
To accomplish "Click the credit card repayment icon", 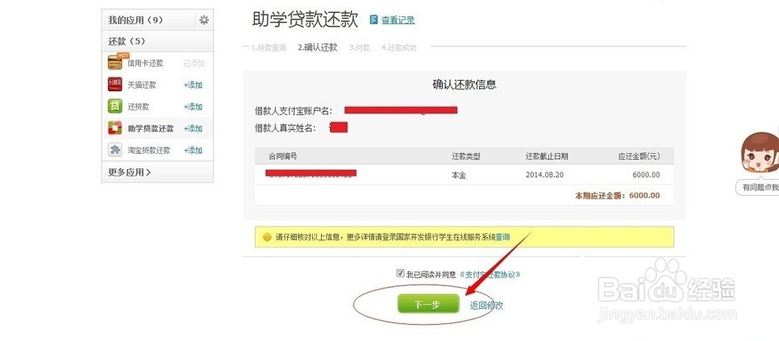I will click(115, 63).
